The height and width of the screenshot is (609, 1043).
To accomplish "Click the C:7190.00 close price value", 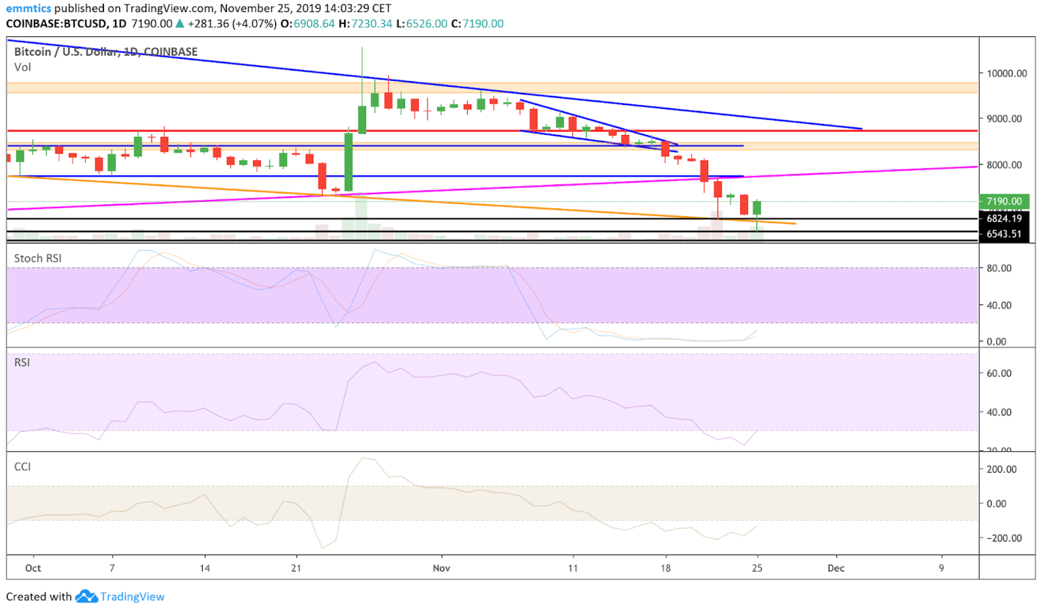I will 478,24.
